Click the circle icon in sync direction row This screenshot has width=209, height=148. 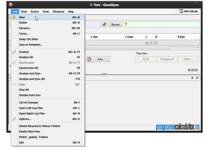pos(151,43)
